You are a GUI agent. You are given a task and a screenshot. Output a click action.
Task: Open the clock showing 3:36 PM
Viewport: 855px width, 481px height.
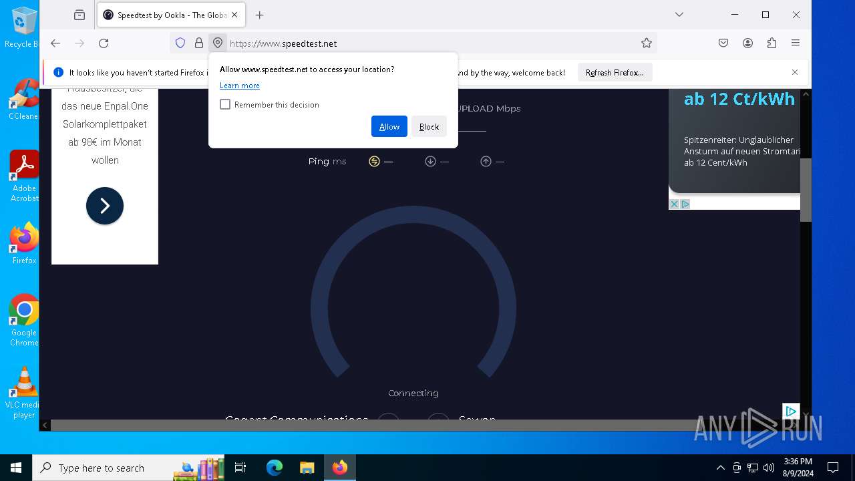pyautogui.click(x=798, y=468)
